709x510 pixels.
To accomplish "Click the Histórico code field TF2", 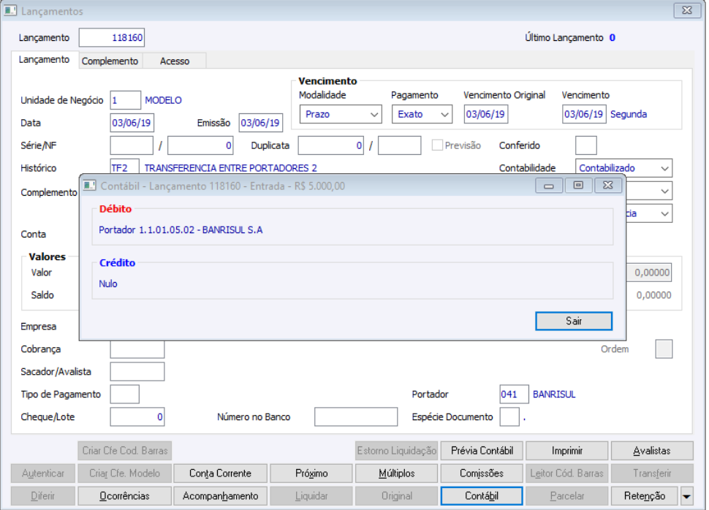I will tap(125, 167).
